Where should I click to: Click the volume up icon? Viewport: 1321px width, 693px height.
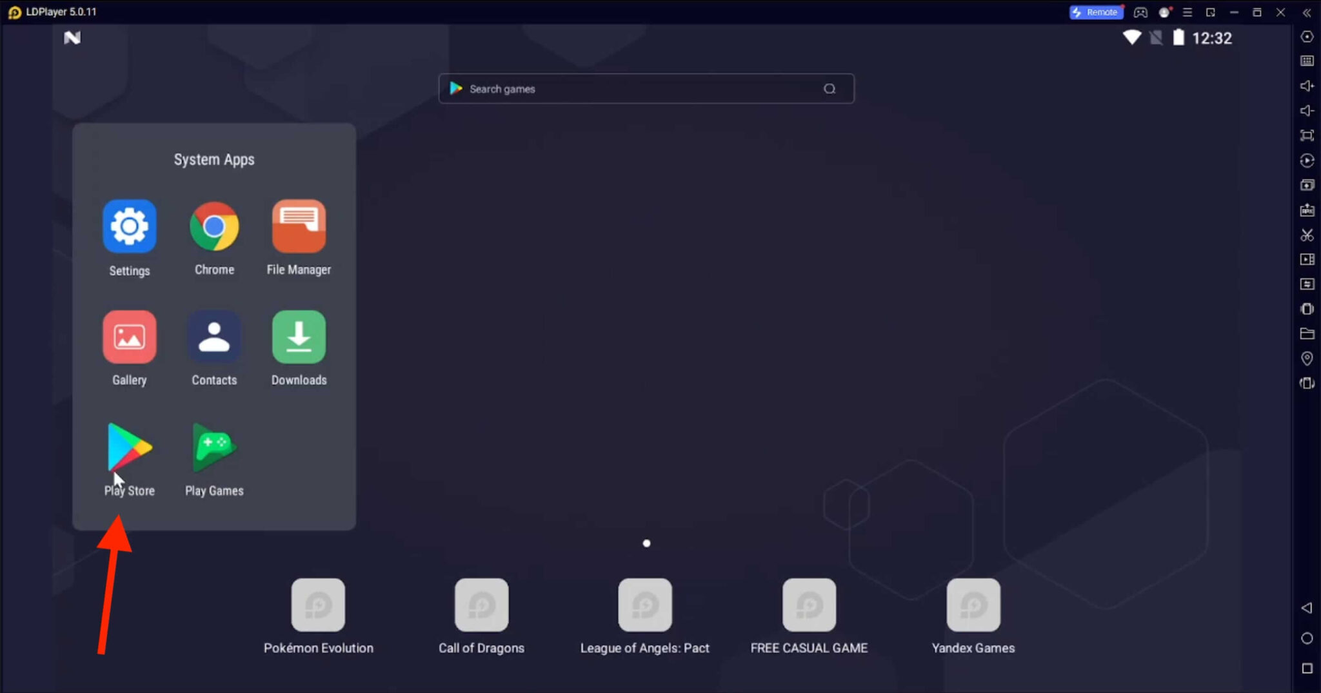[x=1307, y=86]
